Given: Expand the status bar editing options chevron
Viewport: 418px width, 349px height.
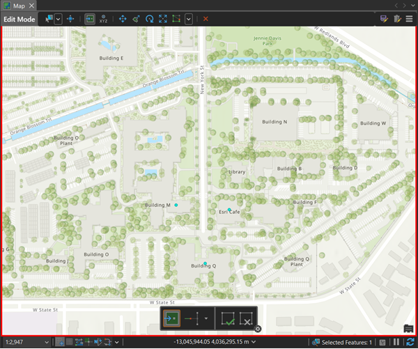Looking at the screenshot, I should tap(117, 342).
